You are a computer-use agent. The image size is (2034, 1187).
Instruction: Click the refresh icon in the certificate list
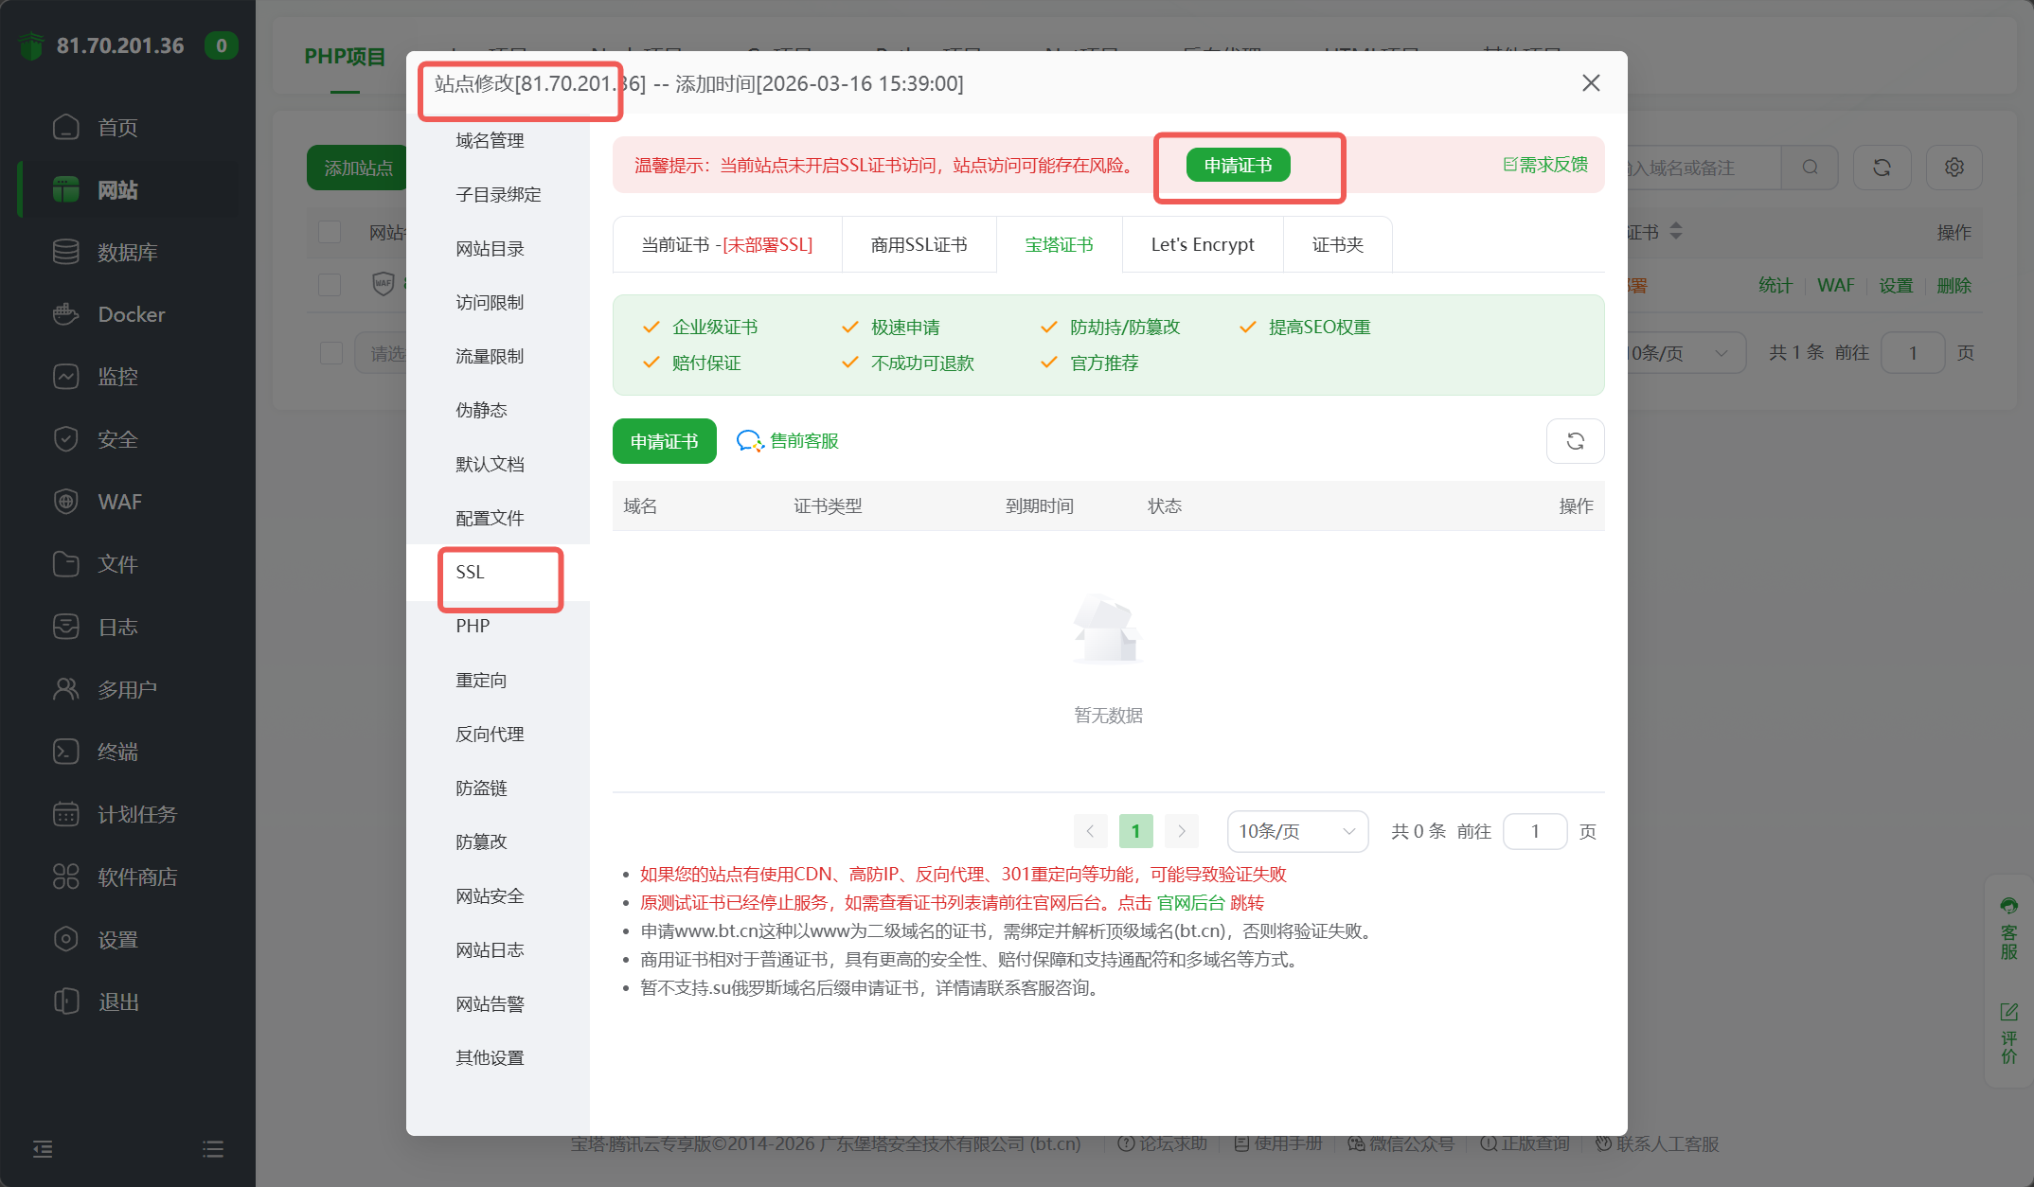[x=1575, y=441]
